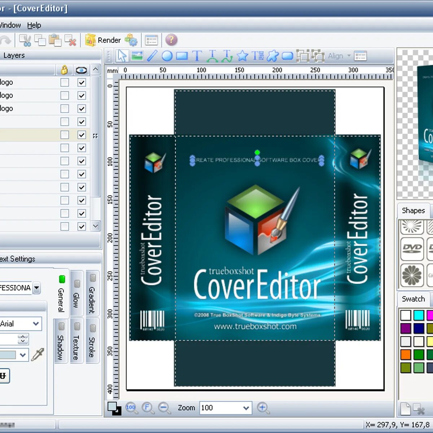Select the Ellipse tool
This screenshot has width=433, height=433.
click(167, 56)
